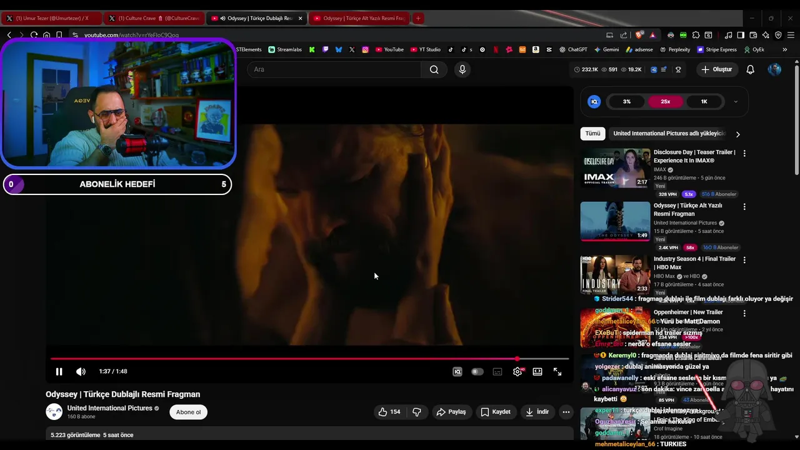Open the more actions ellipsis under video

click(x=566, y=412)
